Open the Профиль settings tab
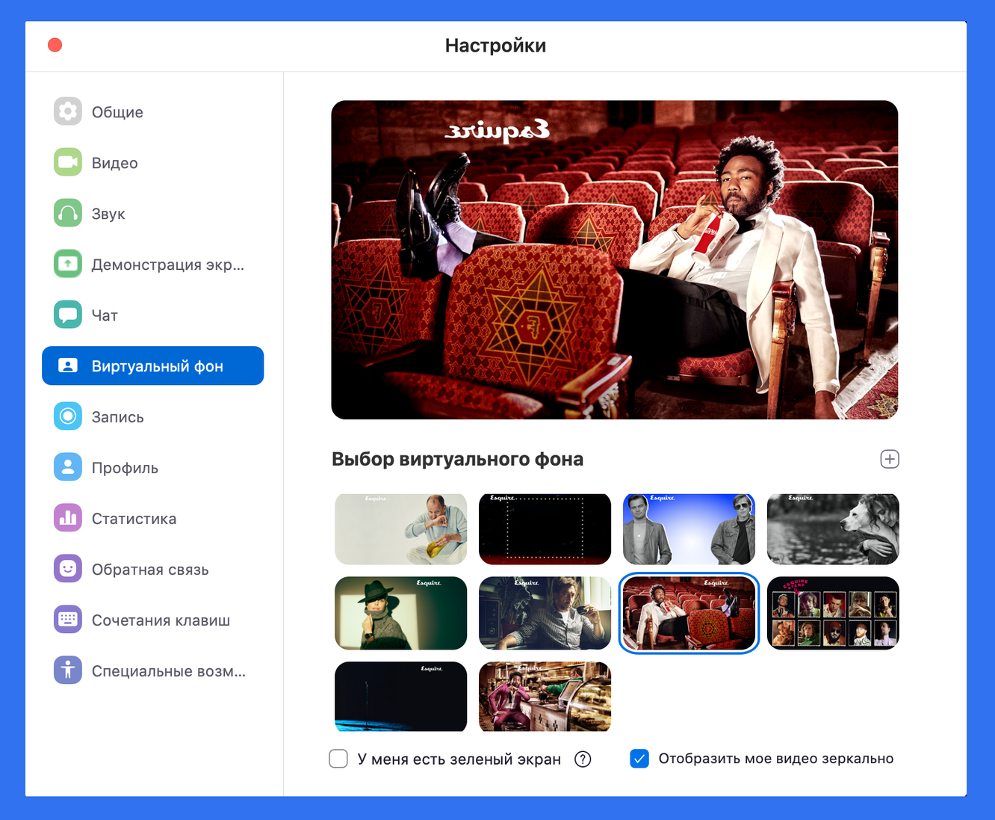This screenshot has height=820, width=995. point(153,468)
